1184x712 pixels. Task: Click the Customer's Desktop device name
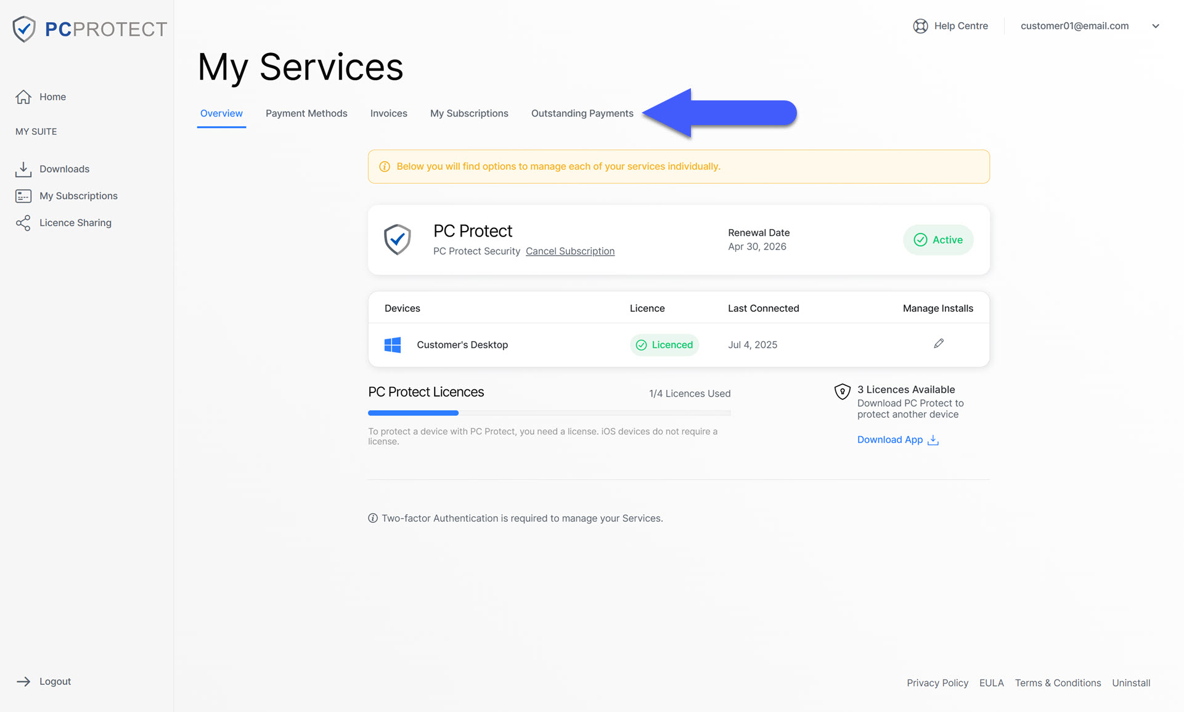(462, 345)
